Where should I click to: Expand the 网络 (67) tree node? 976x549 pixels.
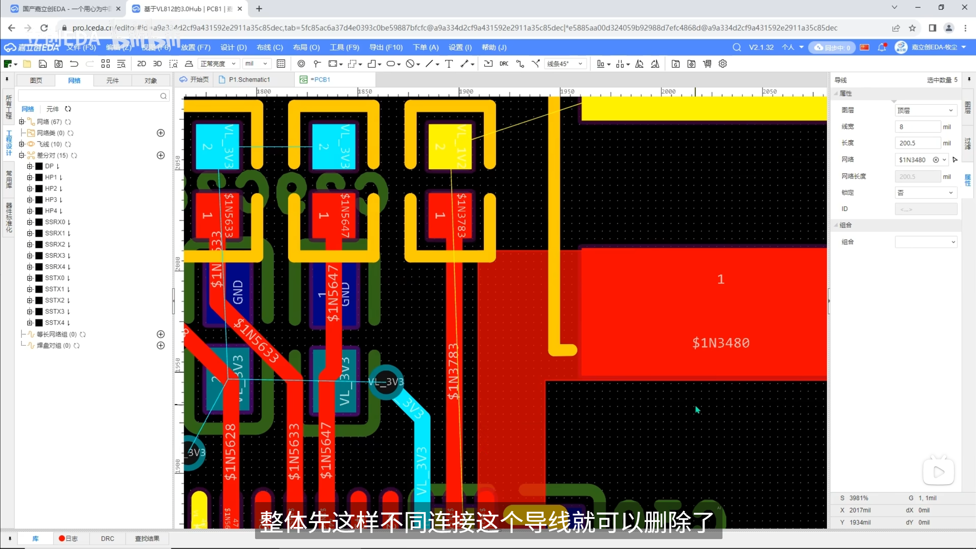[22, 122]
